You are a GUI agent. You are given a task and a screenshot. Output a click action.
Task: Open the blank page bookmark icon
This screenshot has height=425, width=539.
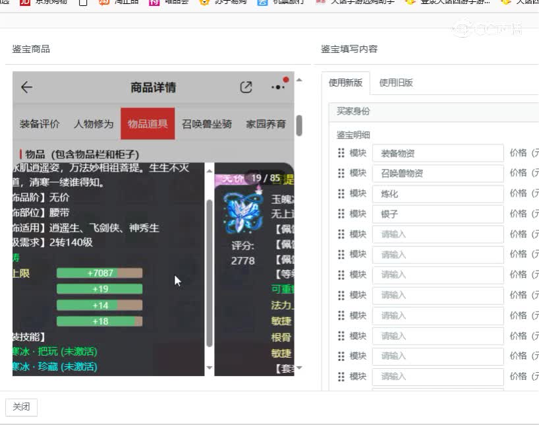click(x=83, y=3)
